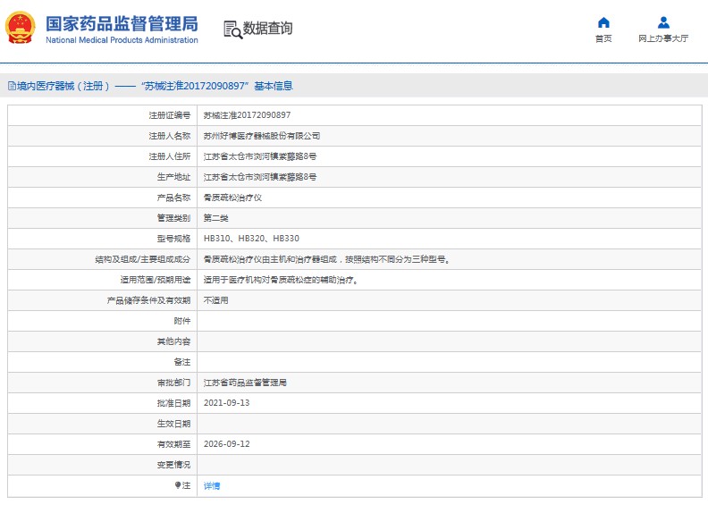Select the 生产地址 address value
Image resolution: width=708 pixels, height=505 pixels.
(x=259, y=177)
